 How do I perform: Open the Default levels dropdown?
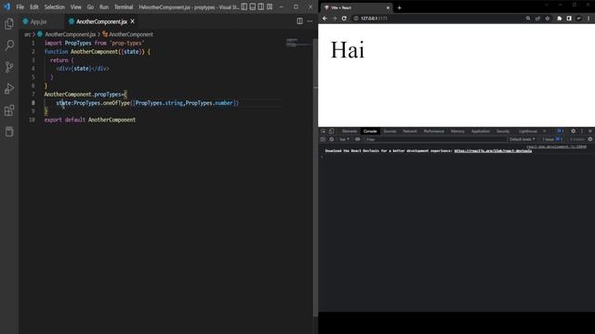pyautogui.click(x=522, y=139)
